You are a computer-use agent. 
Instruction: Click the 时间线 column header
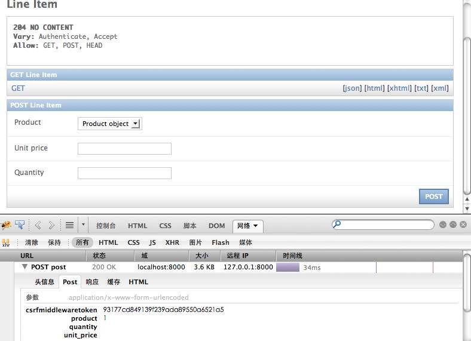tap(369, 256)
